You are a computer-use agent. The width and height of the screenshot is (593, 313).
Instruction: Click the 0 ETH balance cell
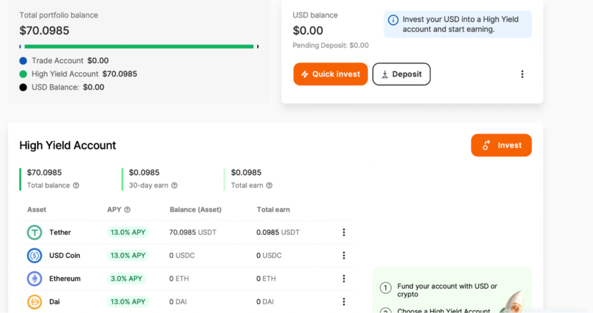(x=179, y=279)
